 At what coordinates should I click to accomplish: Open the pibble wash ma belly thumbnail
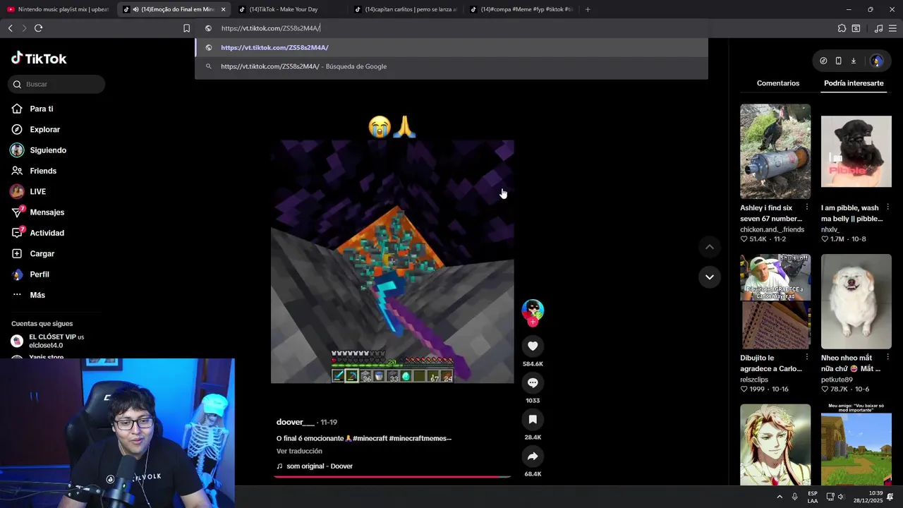pyautogui.click(x=856, y=151)
